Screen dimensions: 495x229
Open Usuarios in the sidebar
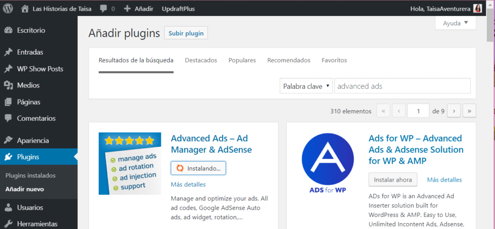coord(30,208)
